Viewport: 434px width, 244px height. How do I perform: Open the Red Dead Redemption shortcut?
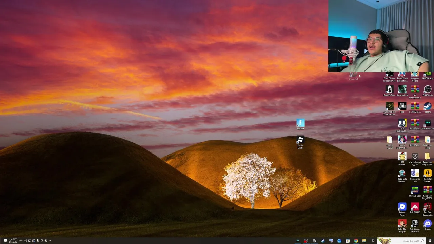[x=428, y=209]
